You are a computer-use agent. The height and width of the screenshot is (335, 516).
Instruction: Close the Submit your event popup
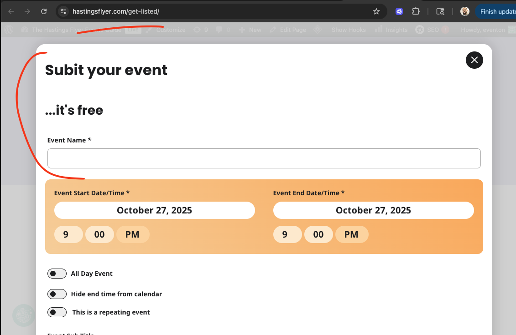[474, 60]
